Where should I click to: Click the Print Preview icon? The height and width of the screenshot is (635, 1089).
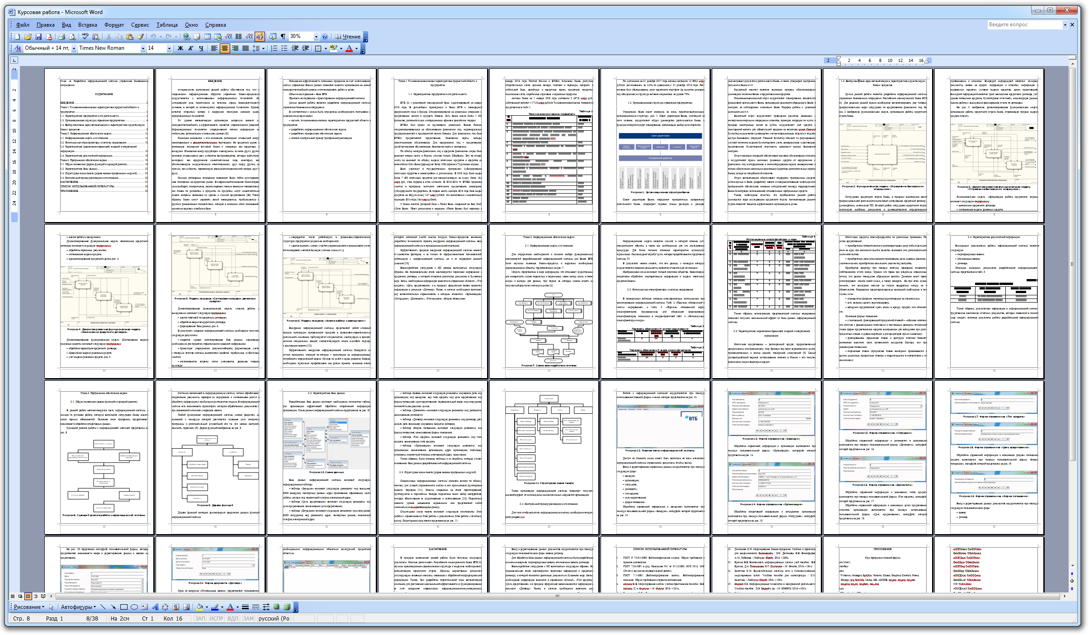(72, 37)
